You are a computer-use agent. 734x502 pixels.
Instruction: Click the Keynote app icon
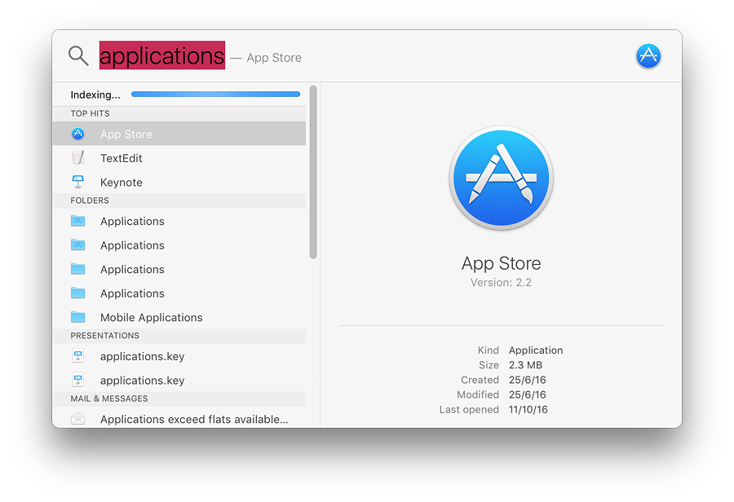[x=78, y=182]
